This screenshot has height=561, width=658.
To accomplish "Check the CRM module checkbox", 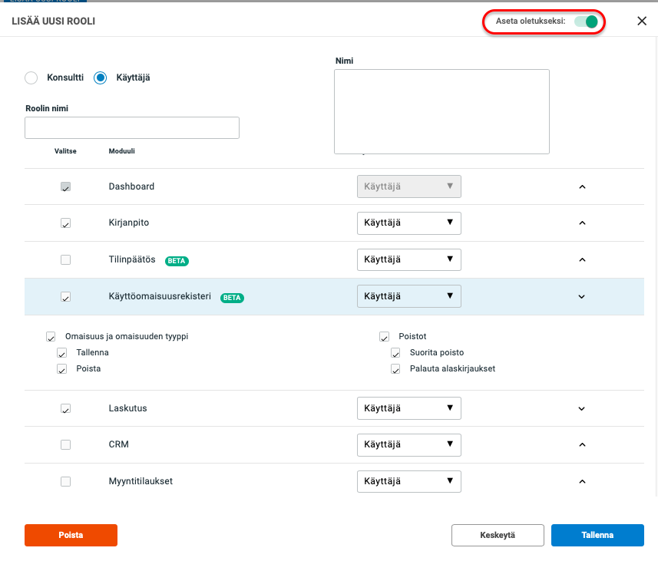I will click(x=65, y=444).
